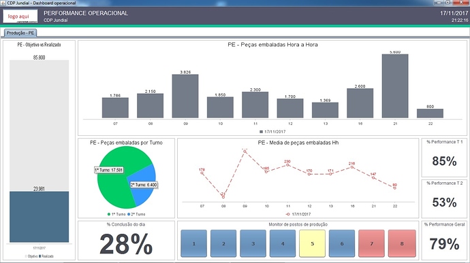Click the '2º Turno: 6.400' pie label
The image size is (470, 263).
coord(144,185)
